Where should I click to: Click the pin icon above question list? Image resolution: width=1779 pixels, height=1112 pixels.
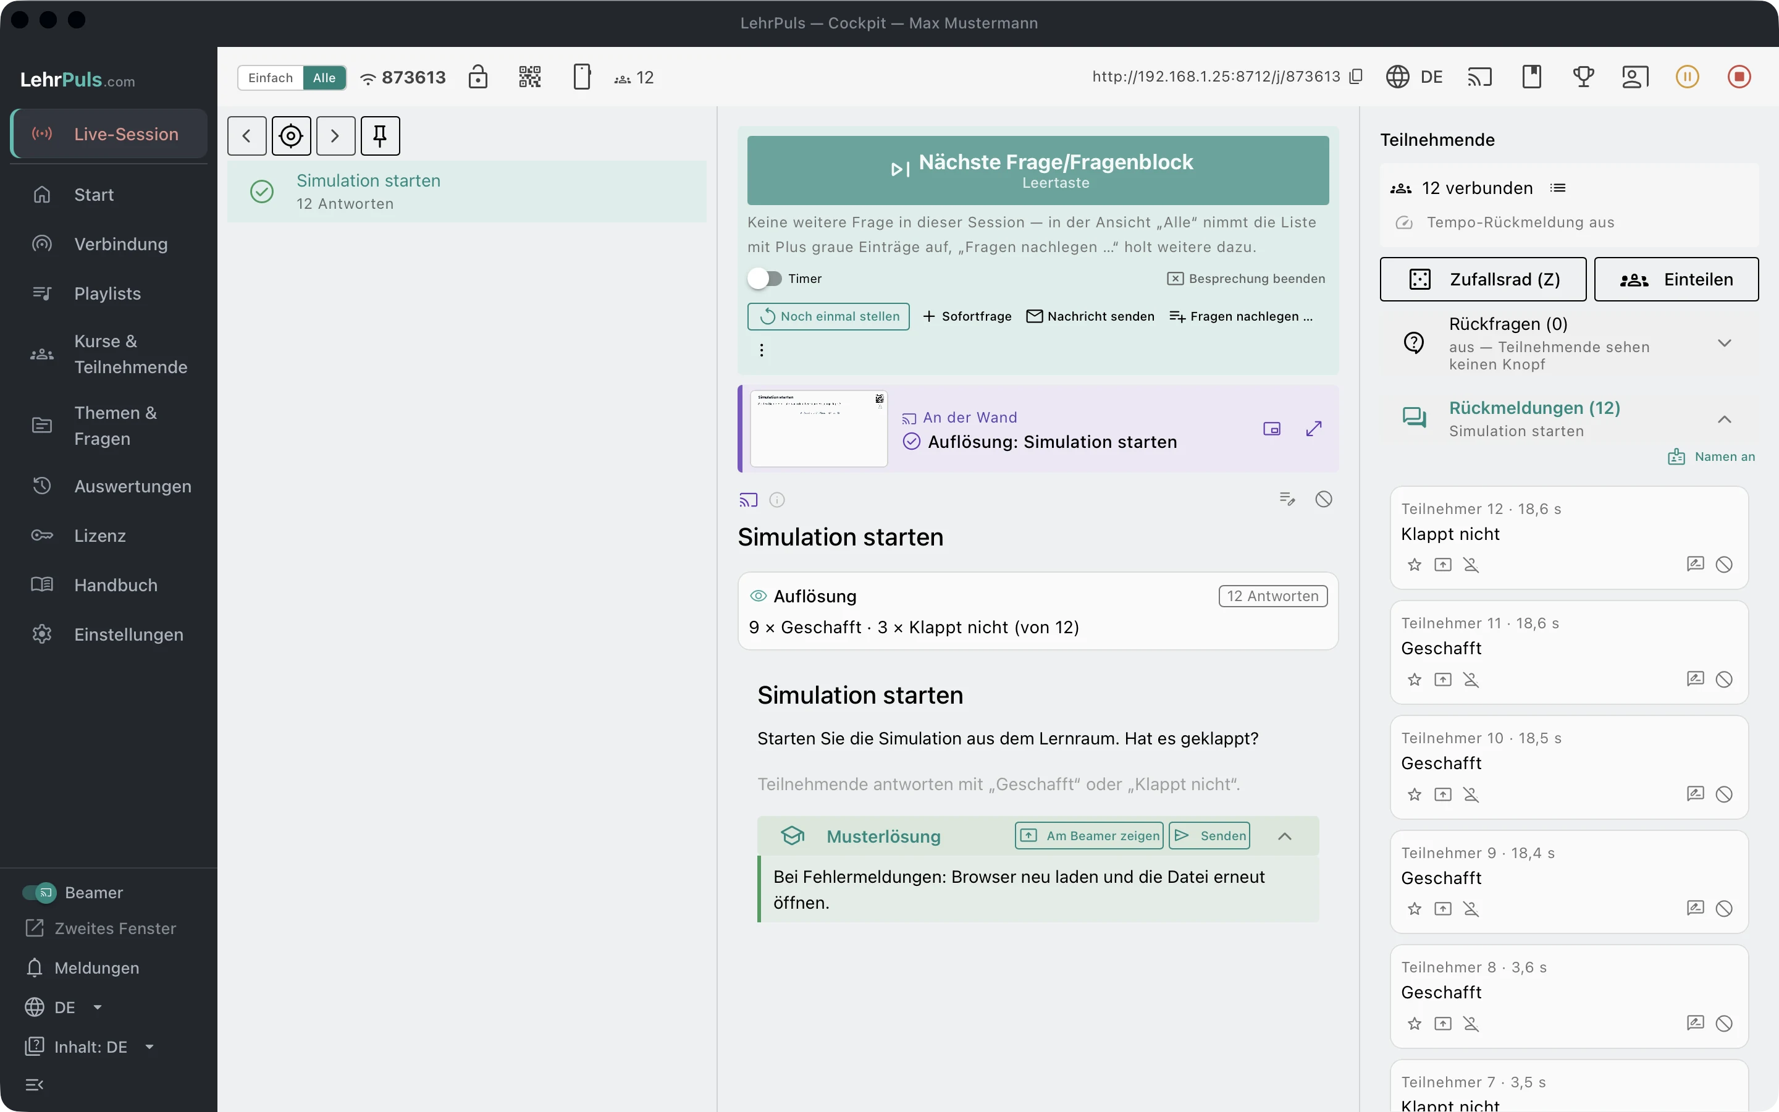pyautogui.click(x=380, y=135)
